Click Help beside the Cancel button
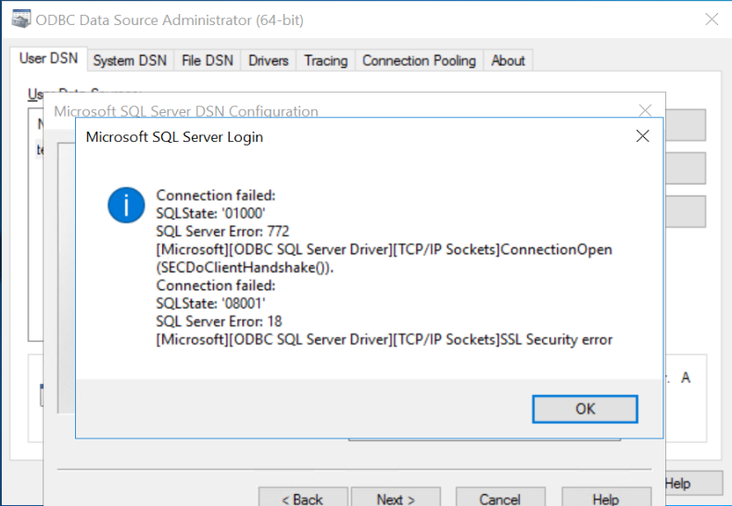The height and width of the screenshot is (506, 732). tap(605, 499)
